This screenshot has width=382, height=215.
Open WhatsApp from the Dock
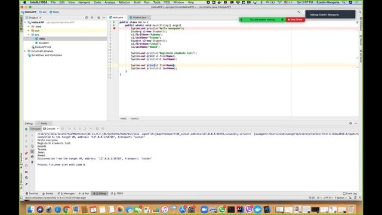[222, 210]
